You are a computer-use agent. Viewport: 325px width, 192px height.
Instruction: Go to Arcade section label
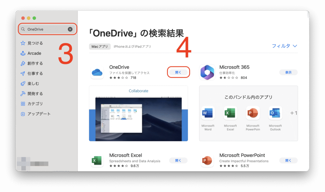point(34,53)
